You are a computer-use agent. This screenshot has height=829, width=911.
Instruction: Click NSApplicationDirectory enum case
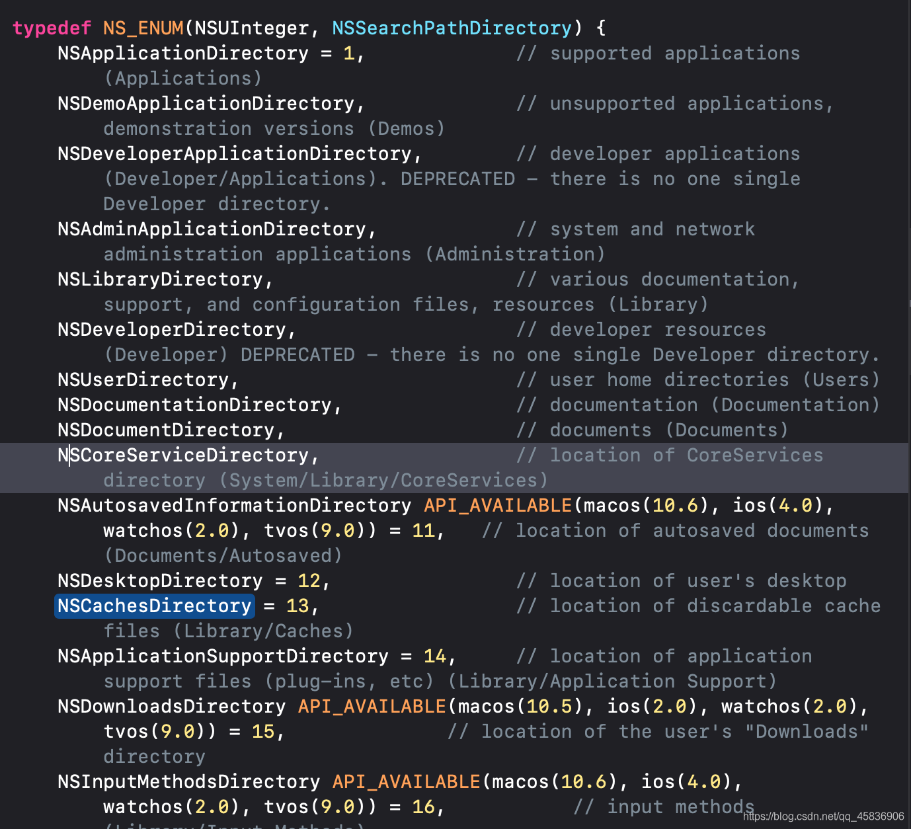pos(183,54)
